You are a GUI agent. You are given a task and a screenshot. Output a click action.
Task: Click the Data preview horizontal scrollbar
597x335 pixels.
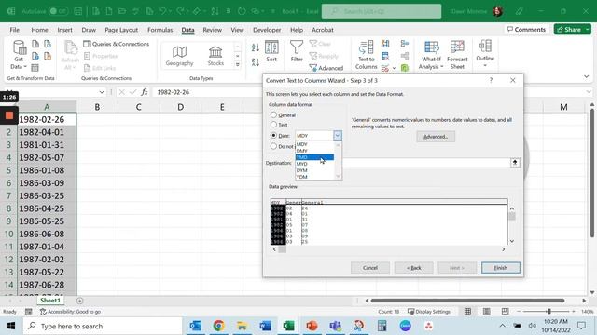(389, 249)
